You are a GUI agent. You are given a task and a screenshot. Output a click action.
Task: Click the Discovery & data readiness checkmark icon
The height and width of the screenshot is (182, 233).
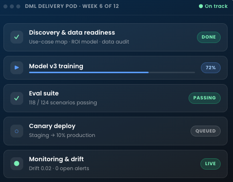tap(17, 37)
